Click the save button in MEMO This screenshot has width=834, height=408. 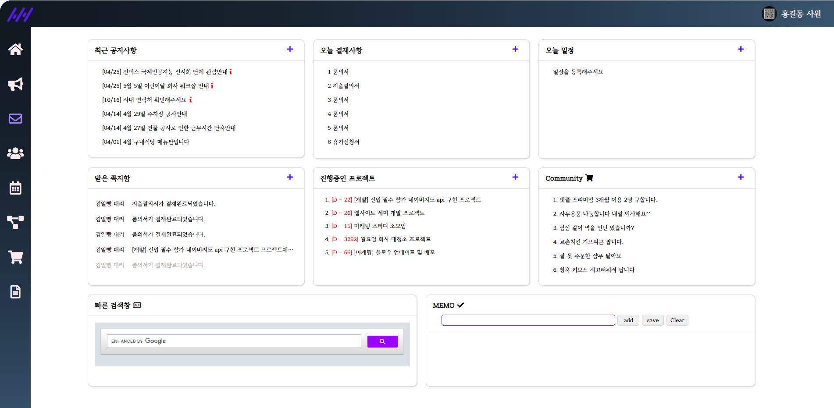(653, 320)
